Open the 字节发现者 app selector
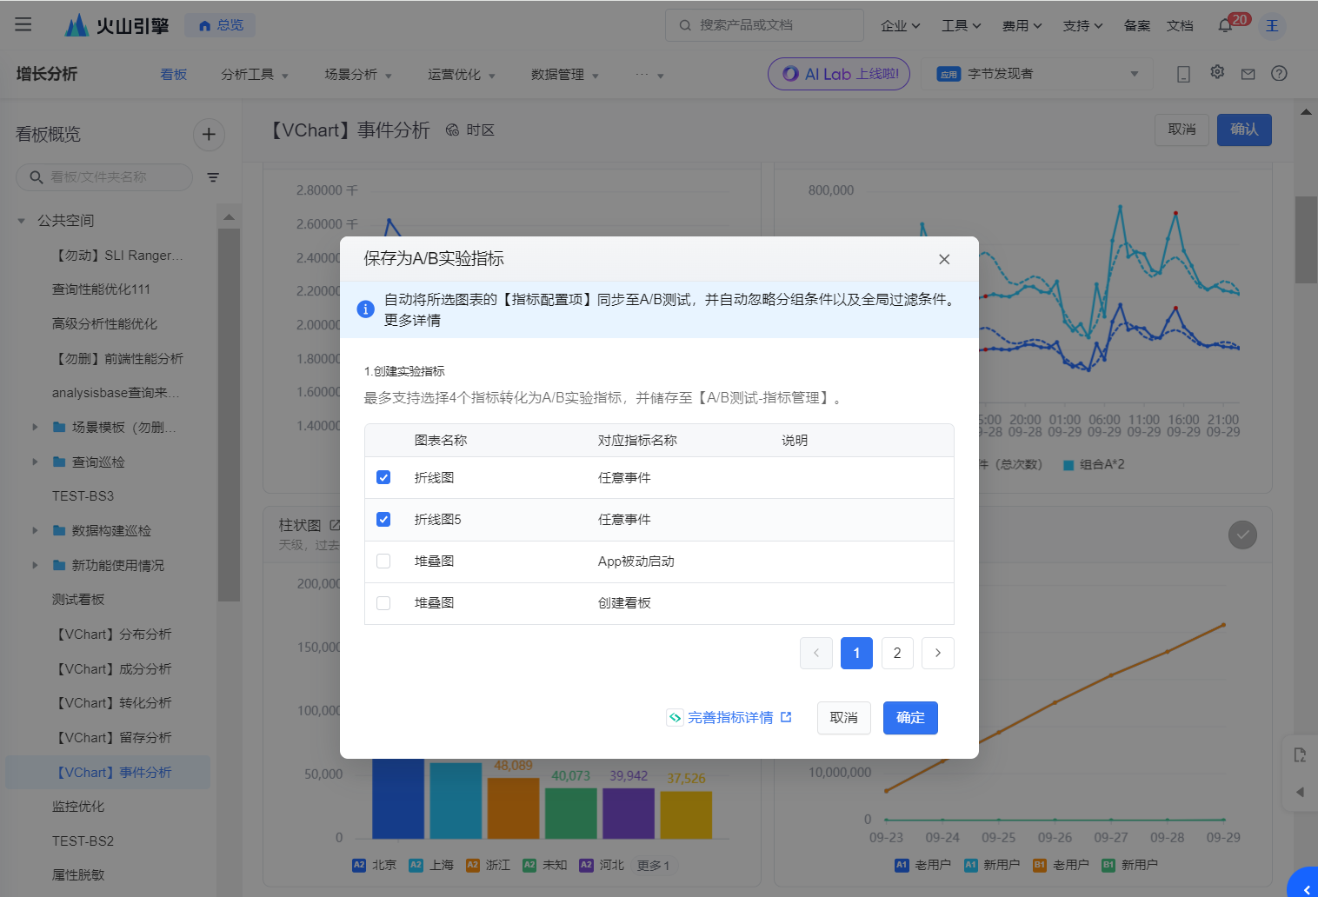The width and height of the screenshot is (1318, 897). pos(1037,74)
